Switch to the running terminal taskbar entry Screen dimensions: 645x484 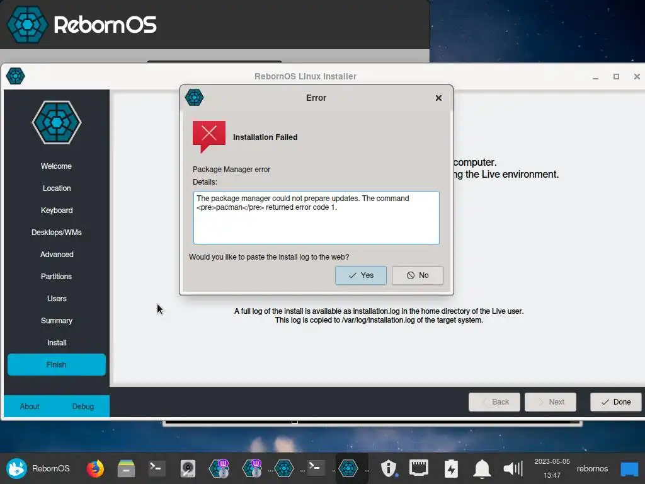(316, 468)
